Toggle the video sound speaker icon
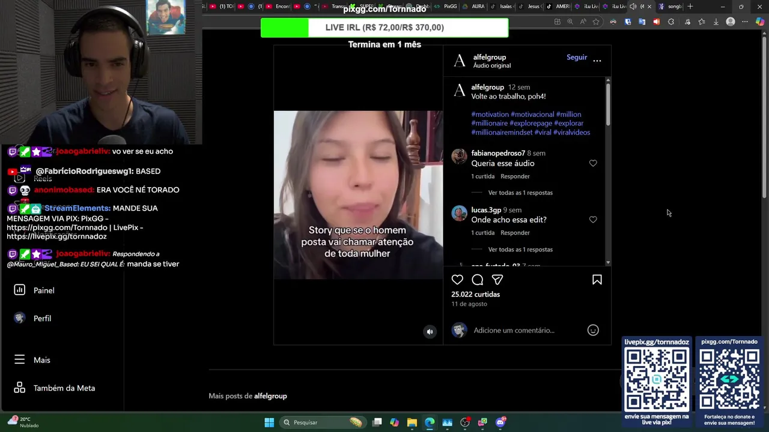 pyautogui.click(x=430, y=331)
